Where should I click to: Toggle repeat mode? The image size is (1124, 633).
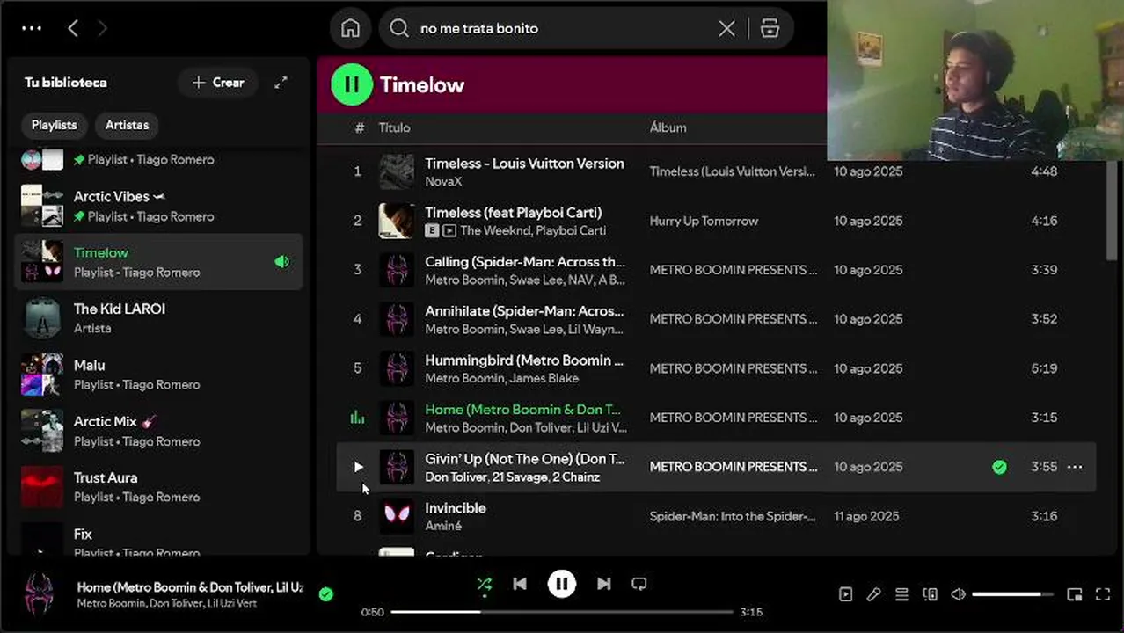pyautogui.click(x=639, y=584)
